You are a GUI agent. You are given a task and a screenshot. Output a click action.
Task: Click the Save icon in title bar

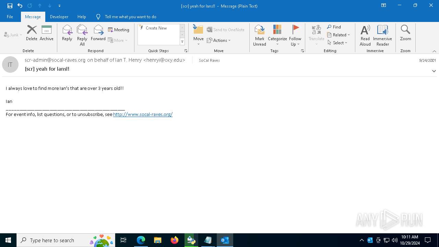[10, 6]
